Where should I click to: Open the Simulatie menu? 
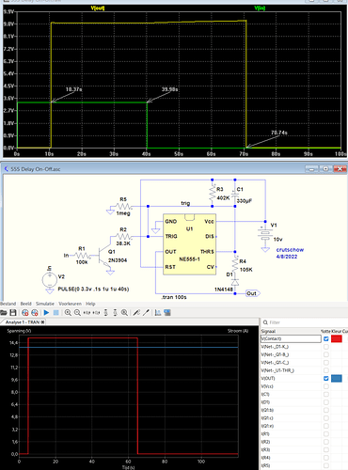(x=45, y=304)
